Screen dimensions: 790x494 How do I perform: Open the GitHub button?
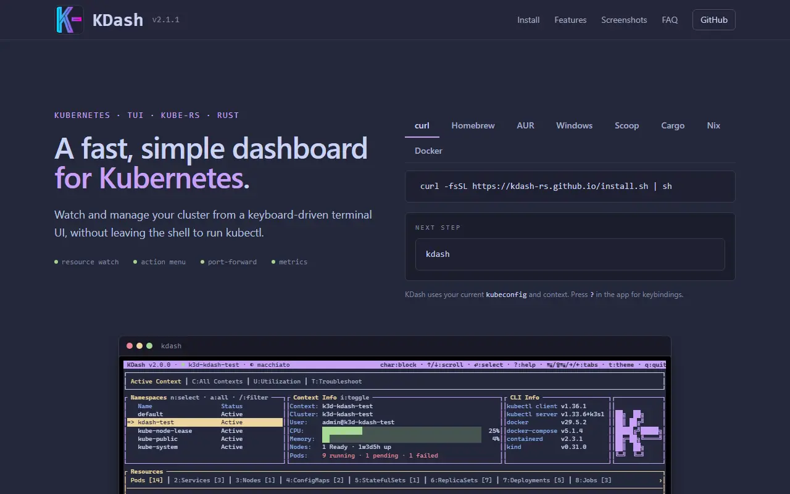pyautogui.click(x=714, y=20)
